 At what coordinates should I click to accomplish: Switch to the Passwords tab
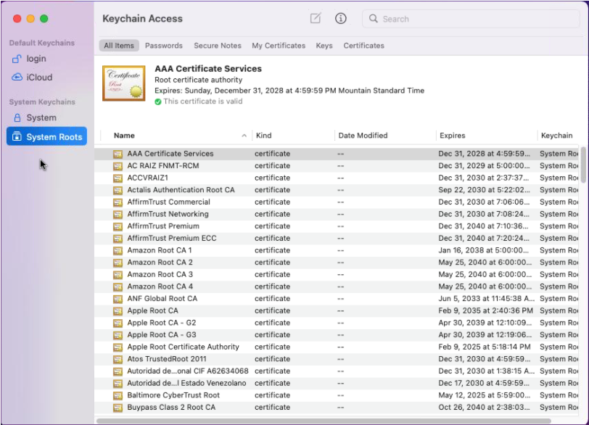pos(164,46)
